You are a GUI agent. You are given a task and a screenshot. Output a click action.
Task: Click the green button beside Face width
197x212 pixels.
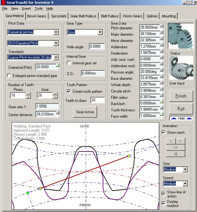(x=161, y=114)
